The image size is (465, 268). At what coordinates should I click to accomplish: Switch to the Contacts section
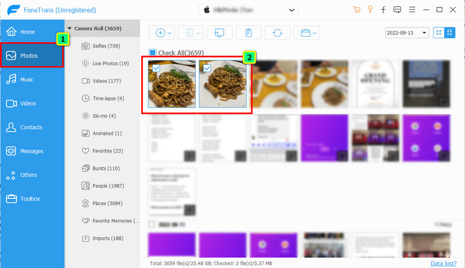(x=32, y=127)
